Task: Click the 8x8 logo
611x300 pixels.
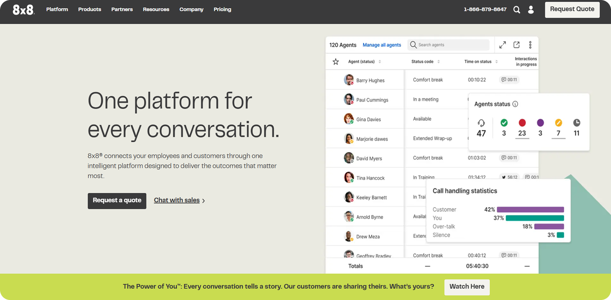Action: (x=24, y=10)
